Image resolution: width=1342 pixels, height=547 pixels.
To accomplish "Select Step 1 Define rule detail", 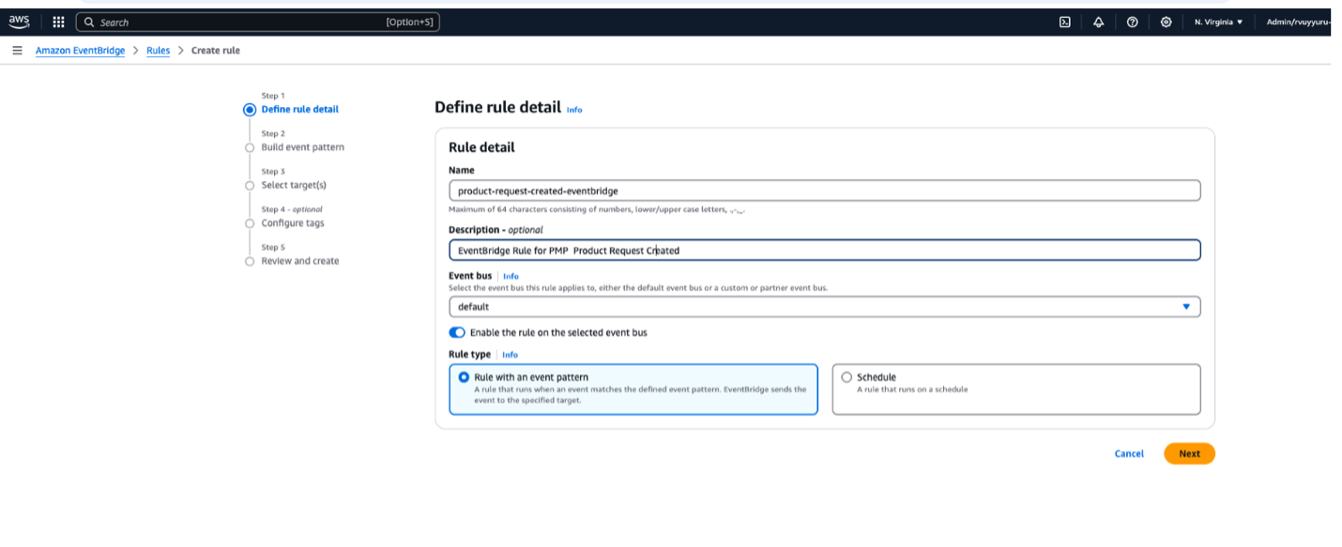I will coord(299,110).
